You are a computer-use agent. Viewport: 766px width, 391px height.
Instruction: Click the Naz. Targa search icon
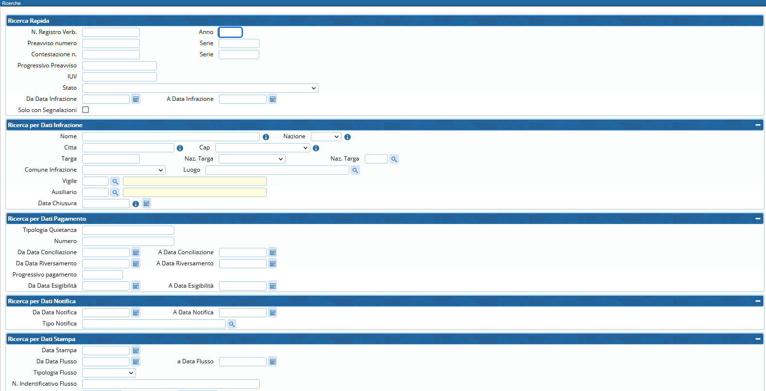[x=394, y=159]
